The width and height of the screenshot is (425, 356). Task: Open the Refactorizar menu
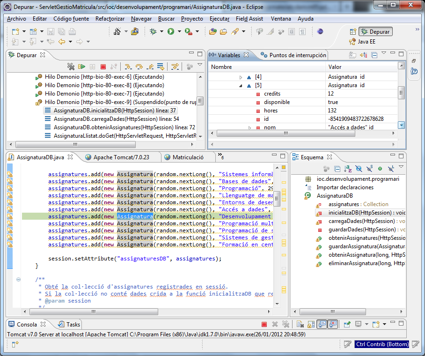point(110,19)
